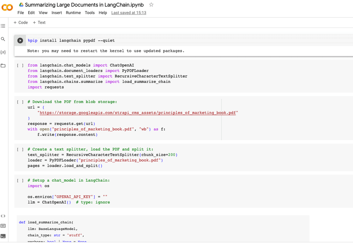Click the 'f.write(response.content)' line
The height and width of the screenshot is (244, 353).
67,134
